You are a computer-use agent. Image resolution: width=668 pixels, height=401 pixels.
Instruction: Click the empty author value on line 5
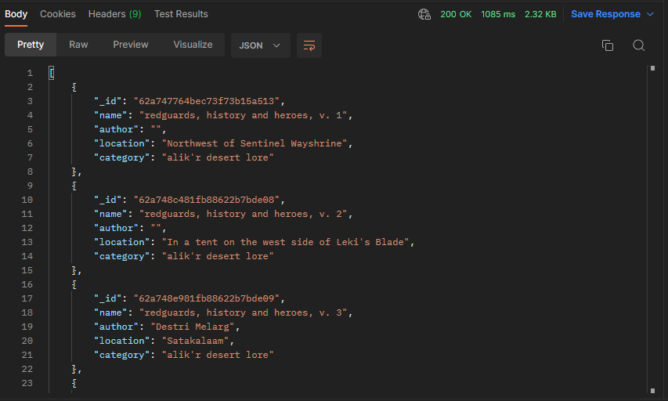click(156, 129)
